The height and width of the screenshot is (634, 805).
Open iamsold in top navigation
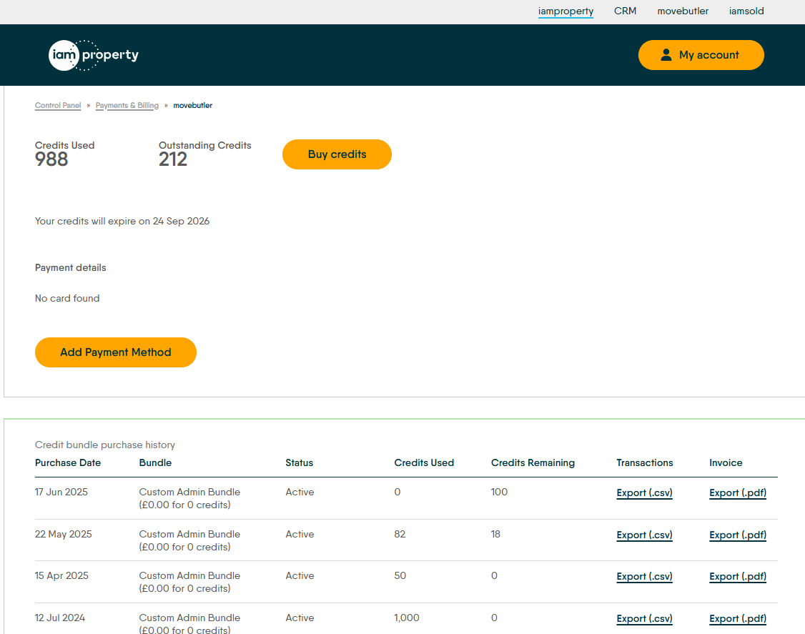pyautogui.click(x=746, y=11)
